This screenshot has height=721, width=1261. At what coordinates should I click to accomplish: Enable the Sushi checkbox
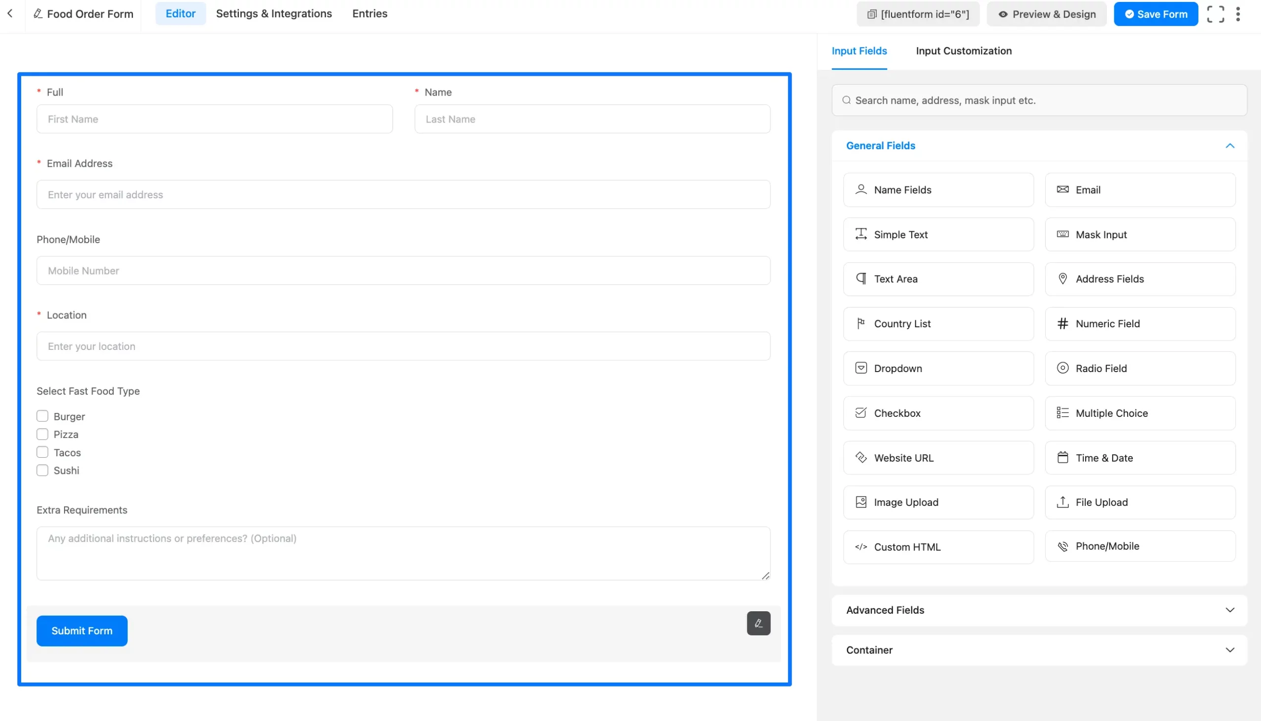pos(43,470)
